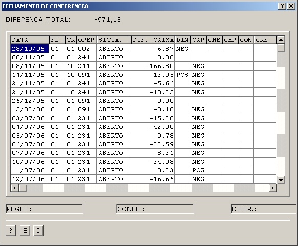Click the -16.66 difference value
This screenshot has height=246, width=298.
click(x=161, y=179)
